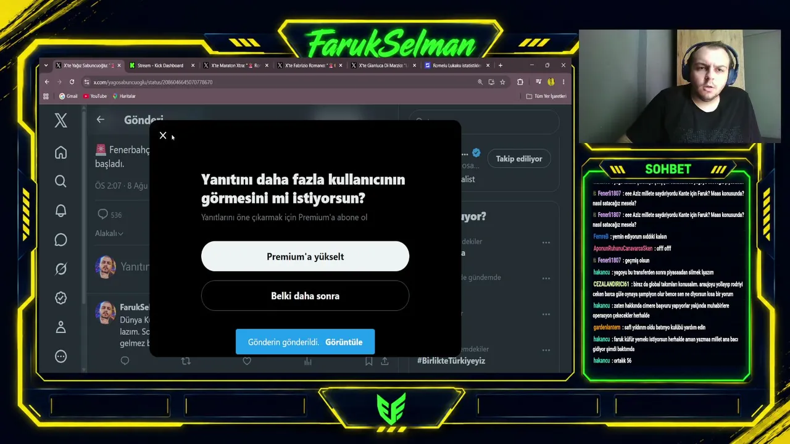This screenshot has width=790, height=444.
Task: Open the Explore search icon in X sidebar
Action: click(x=60, y=181)
